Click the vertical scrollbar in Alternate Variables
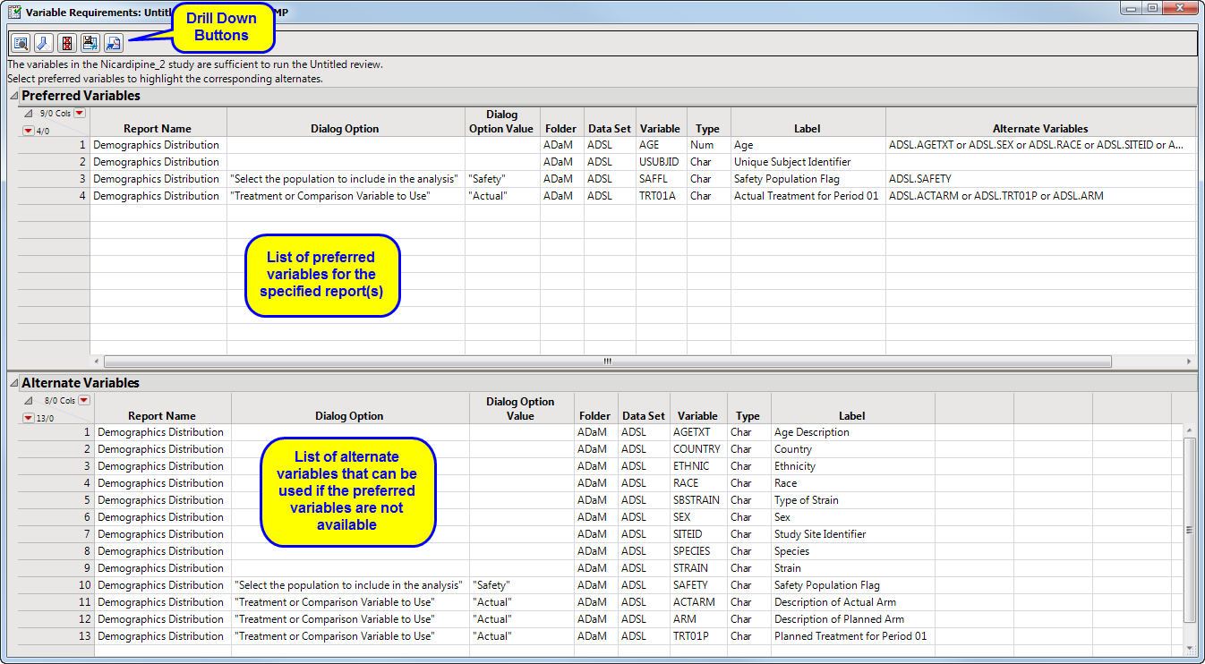Image resolution: width=1205 pixels, height=664 pixels. 1190,501
